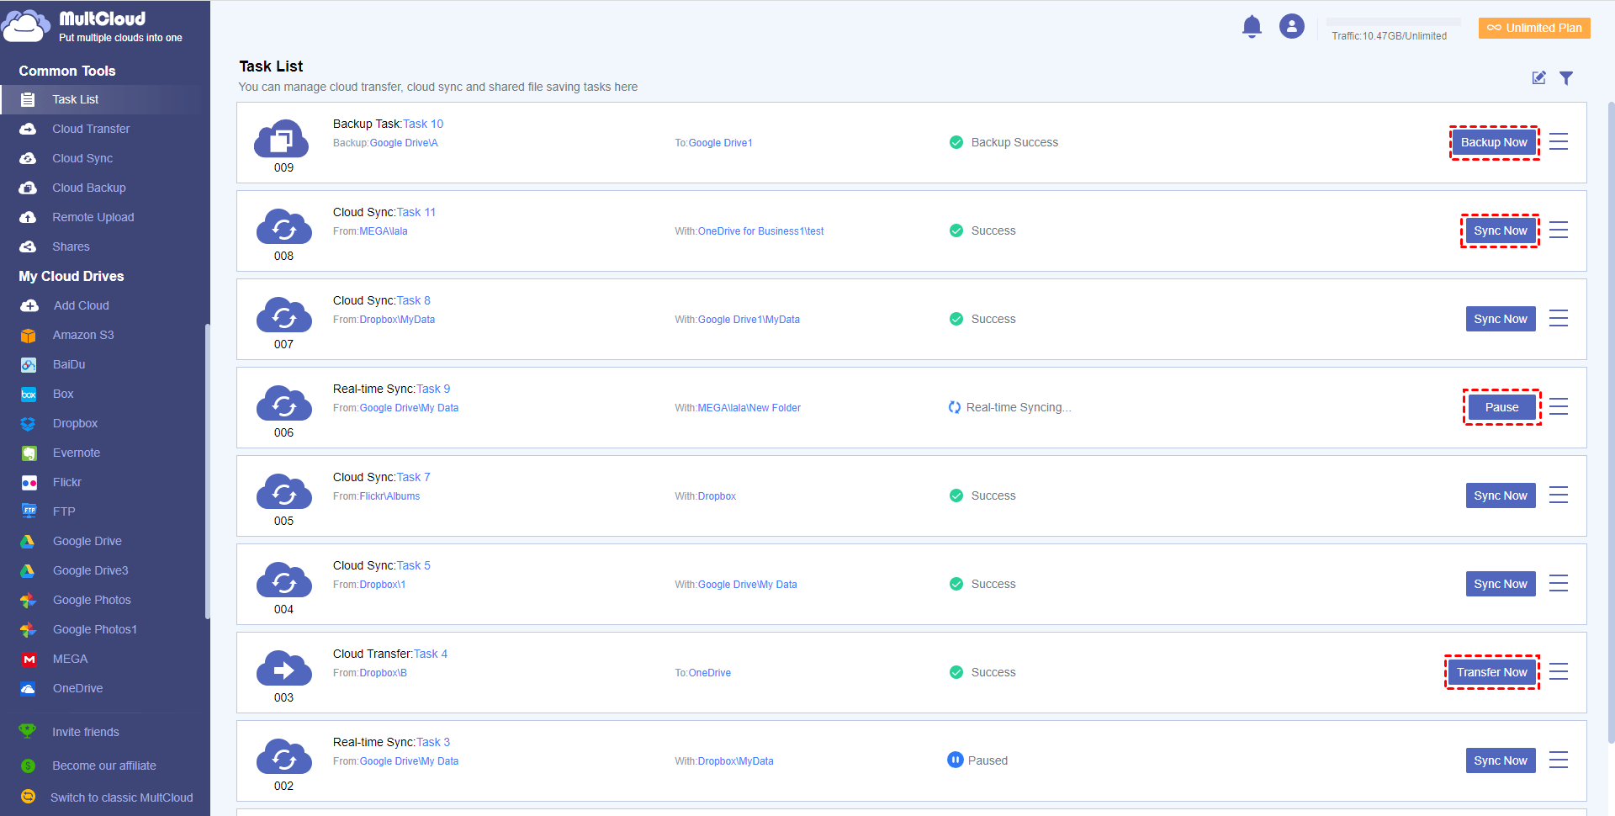Open Cloud Transfer in the sidebar
This screenshot has height=816, width=1615.
point(91,129)
